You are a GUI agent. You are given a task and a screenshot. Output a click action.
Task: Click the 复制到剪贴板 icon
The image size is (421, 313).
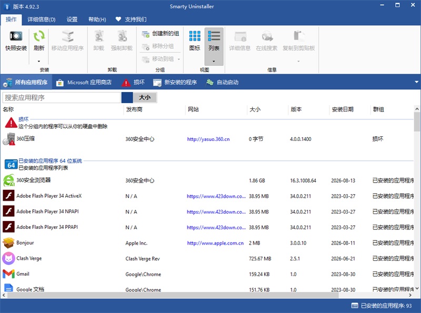tap(298, 36)
